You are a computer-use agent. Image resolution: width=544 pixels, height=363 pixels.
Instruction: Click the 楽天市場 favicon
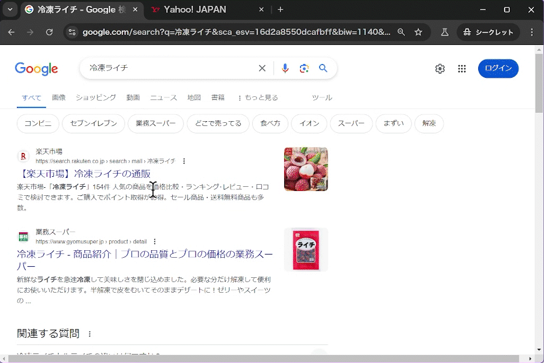[x=23, y=156]
